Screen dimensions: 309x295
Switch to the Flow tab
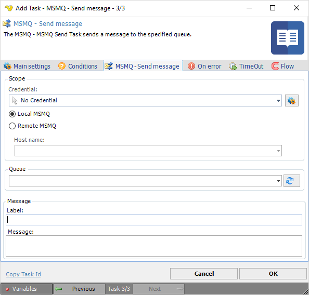pos(282,66)
